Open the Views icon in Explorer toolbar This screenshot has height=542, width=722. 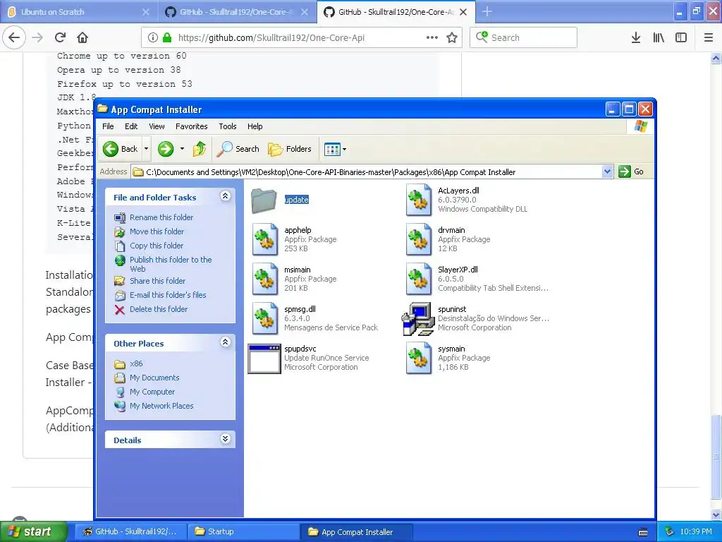pos(332,149)
